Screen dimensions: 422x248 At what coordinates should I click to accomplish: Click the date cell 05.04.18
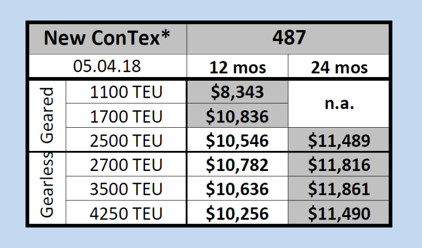click(107, 67)
